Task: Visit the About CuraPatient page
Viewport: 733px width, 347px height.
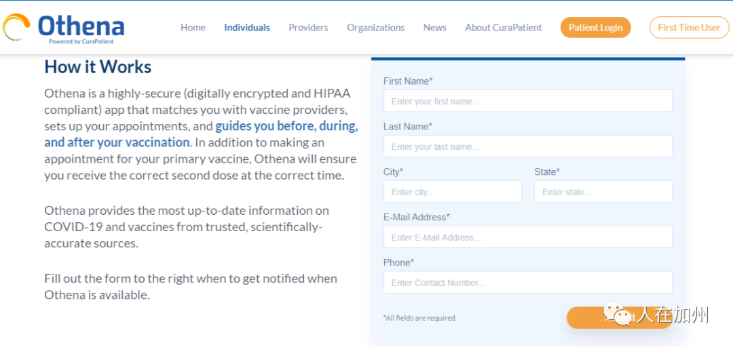Action: pyautogui.click(x=504, y=28)
